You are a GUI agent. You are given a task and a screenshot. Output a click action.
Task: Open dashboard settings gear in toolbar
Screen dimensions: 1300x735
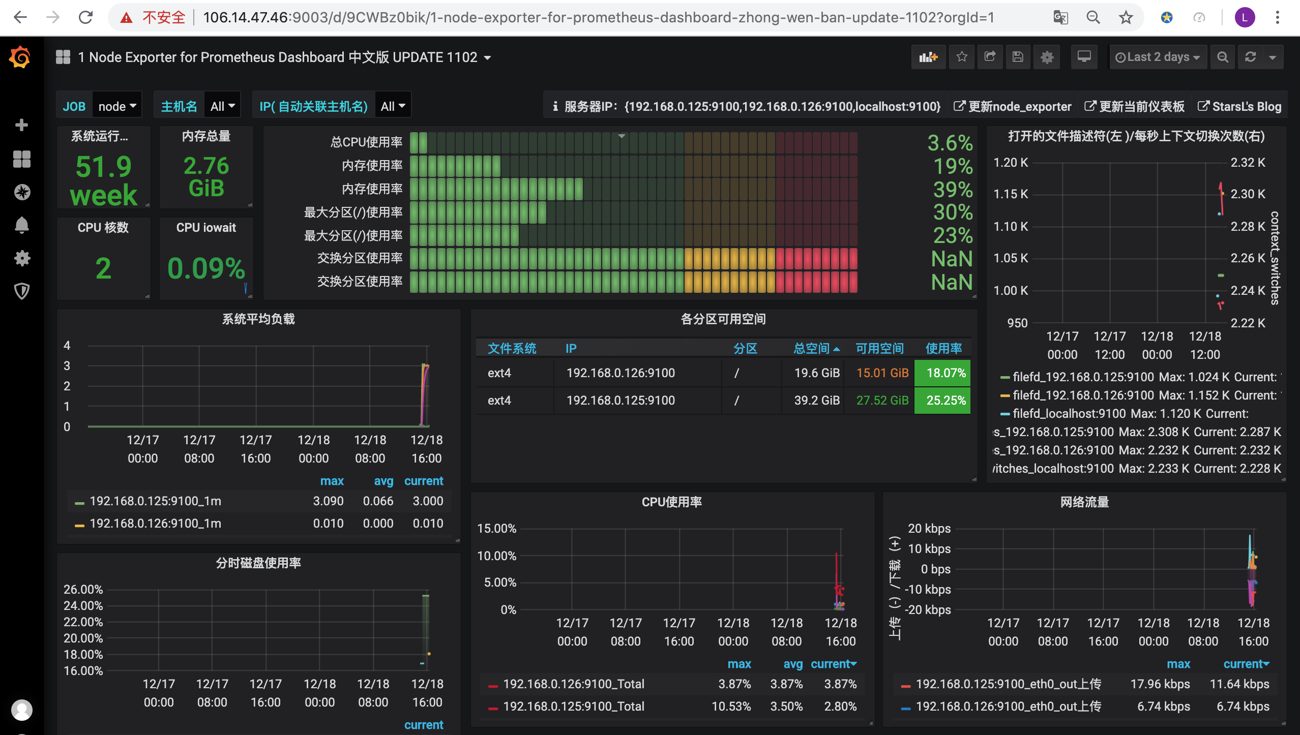click(1047, 57)
